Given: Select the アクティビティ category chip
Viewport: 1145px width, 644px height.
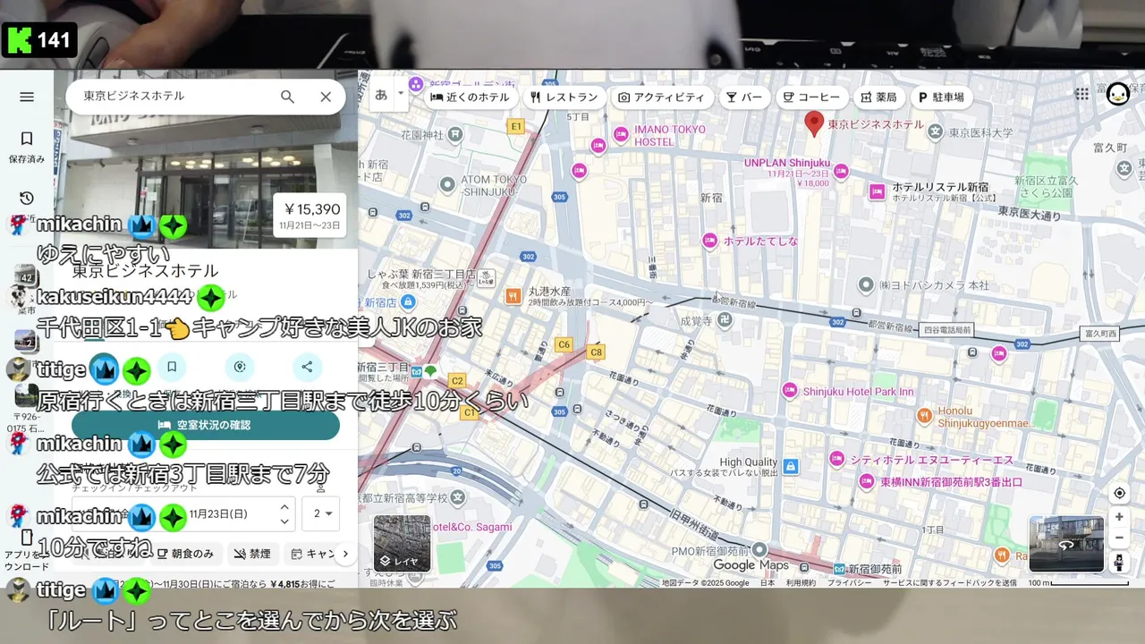Looking at the screenshot, I should pos(661,97).
